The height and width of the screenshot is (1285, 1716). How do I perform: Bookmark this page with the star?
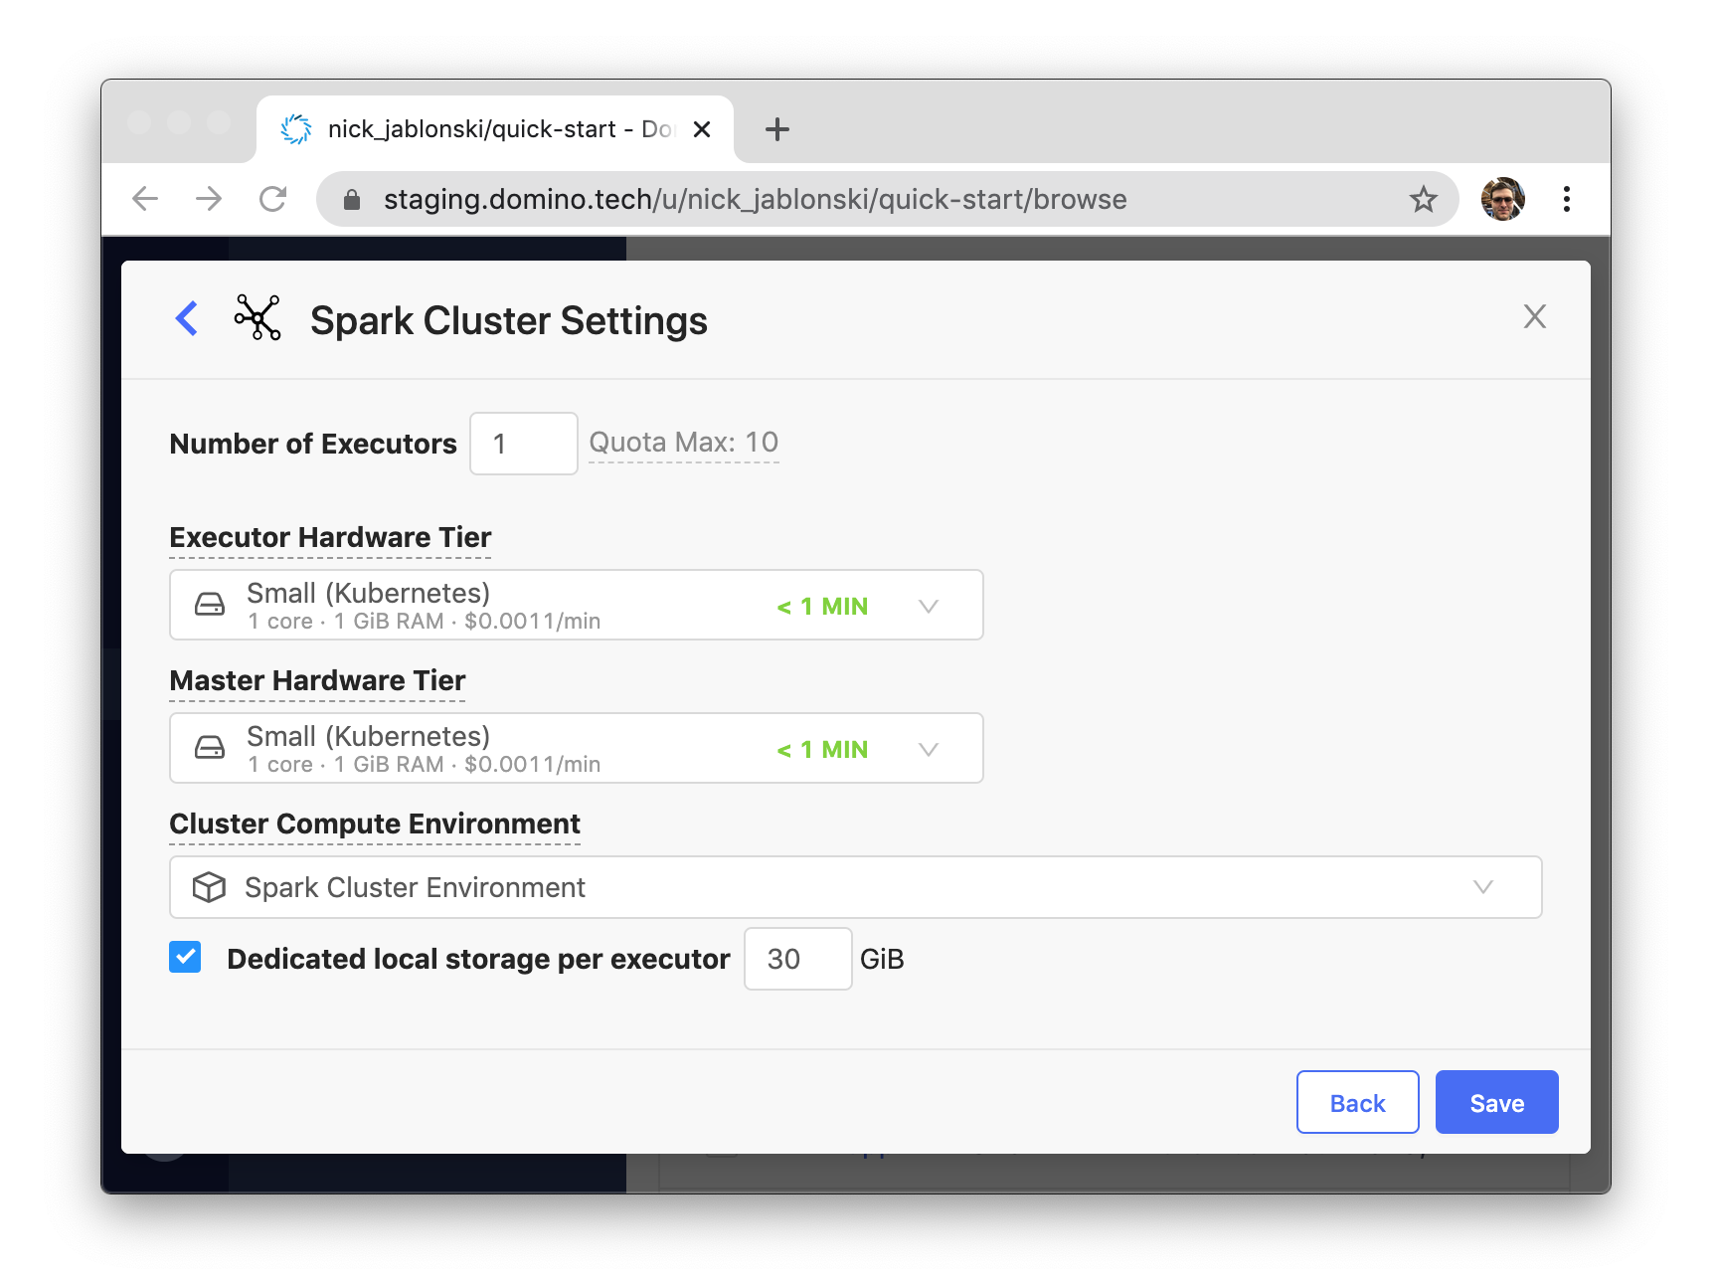[x=1423, y=199]
